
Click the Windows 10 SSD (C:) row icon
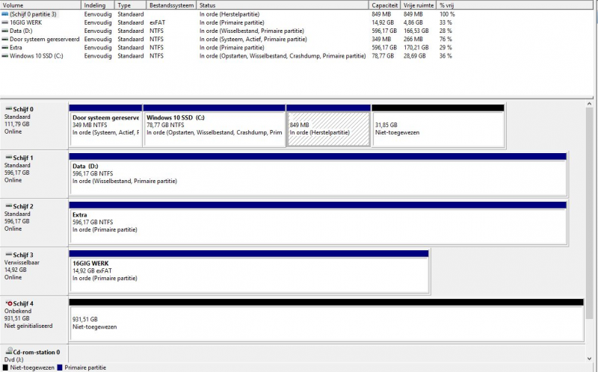coord(5,55)
